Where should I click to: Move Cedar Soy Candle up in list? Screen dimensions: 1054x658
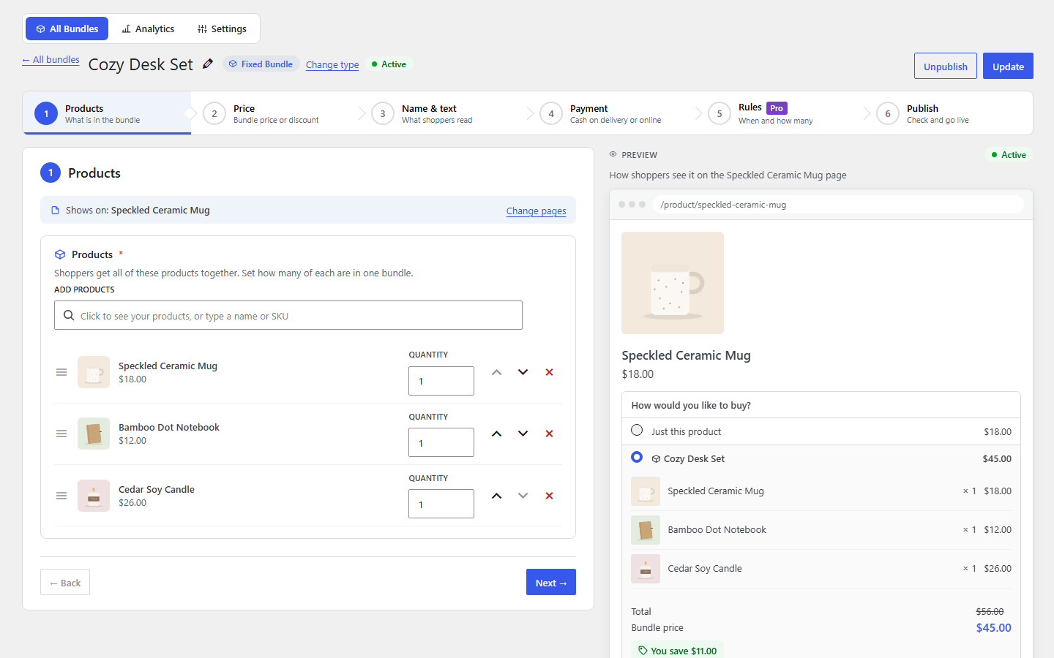[x=496, y=496]
